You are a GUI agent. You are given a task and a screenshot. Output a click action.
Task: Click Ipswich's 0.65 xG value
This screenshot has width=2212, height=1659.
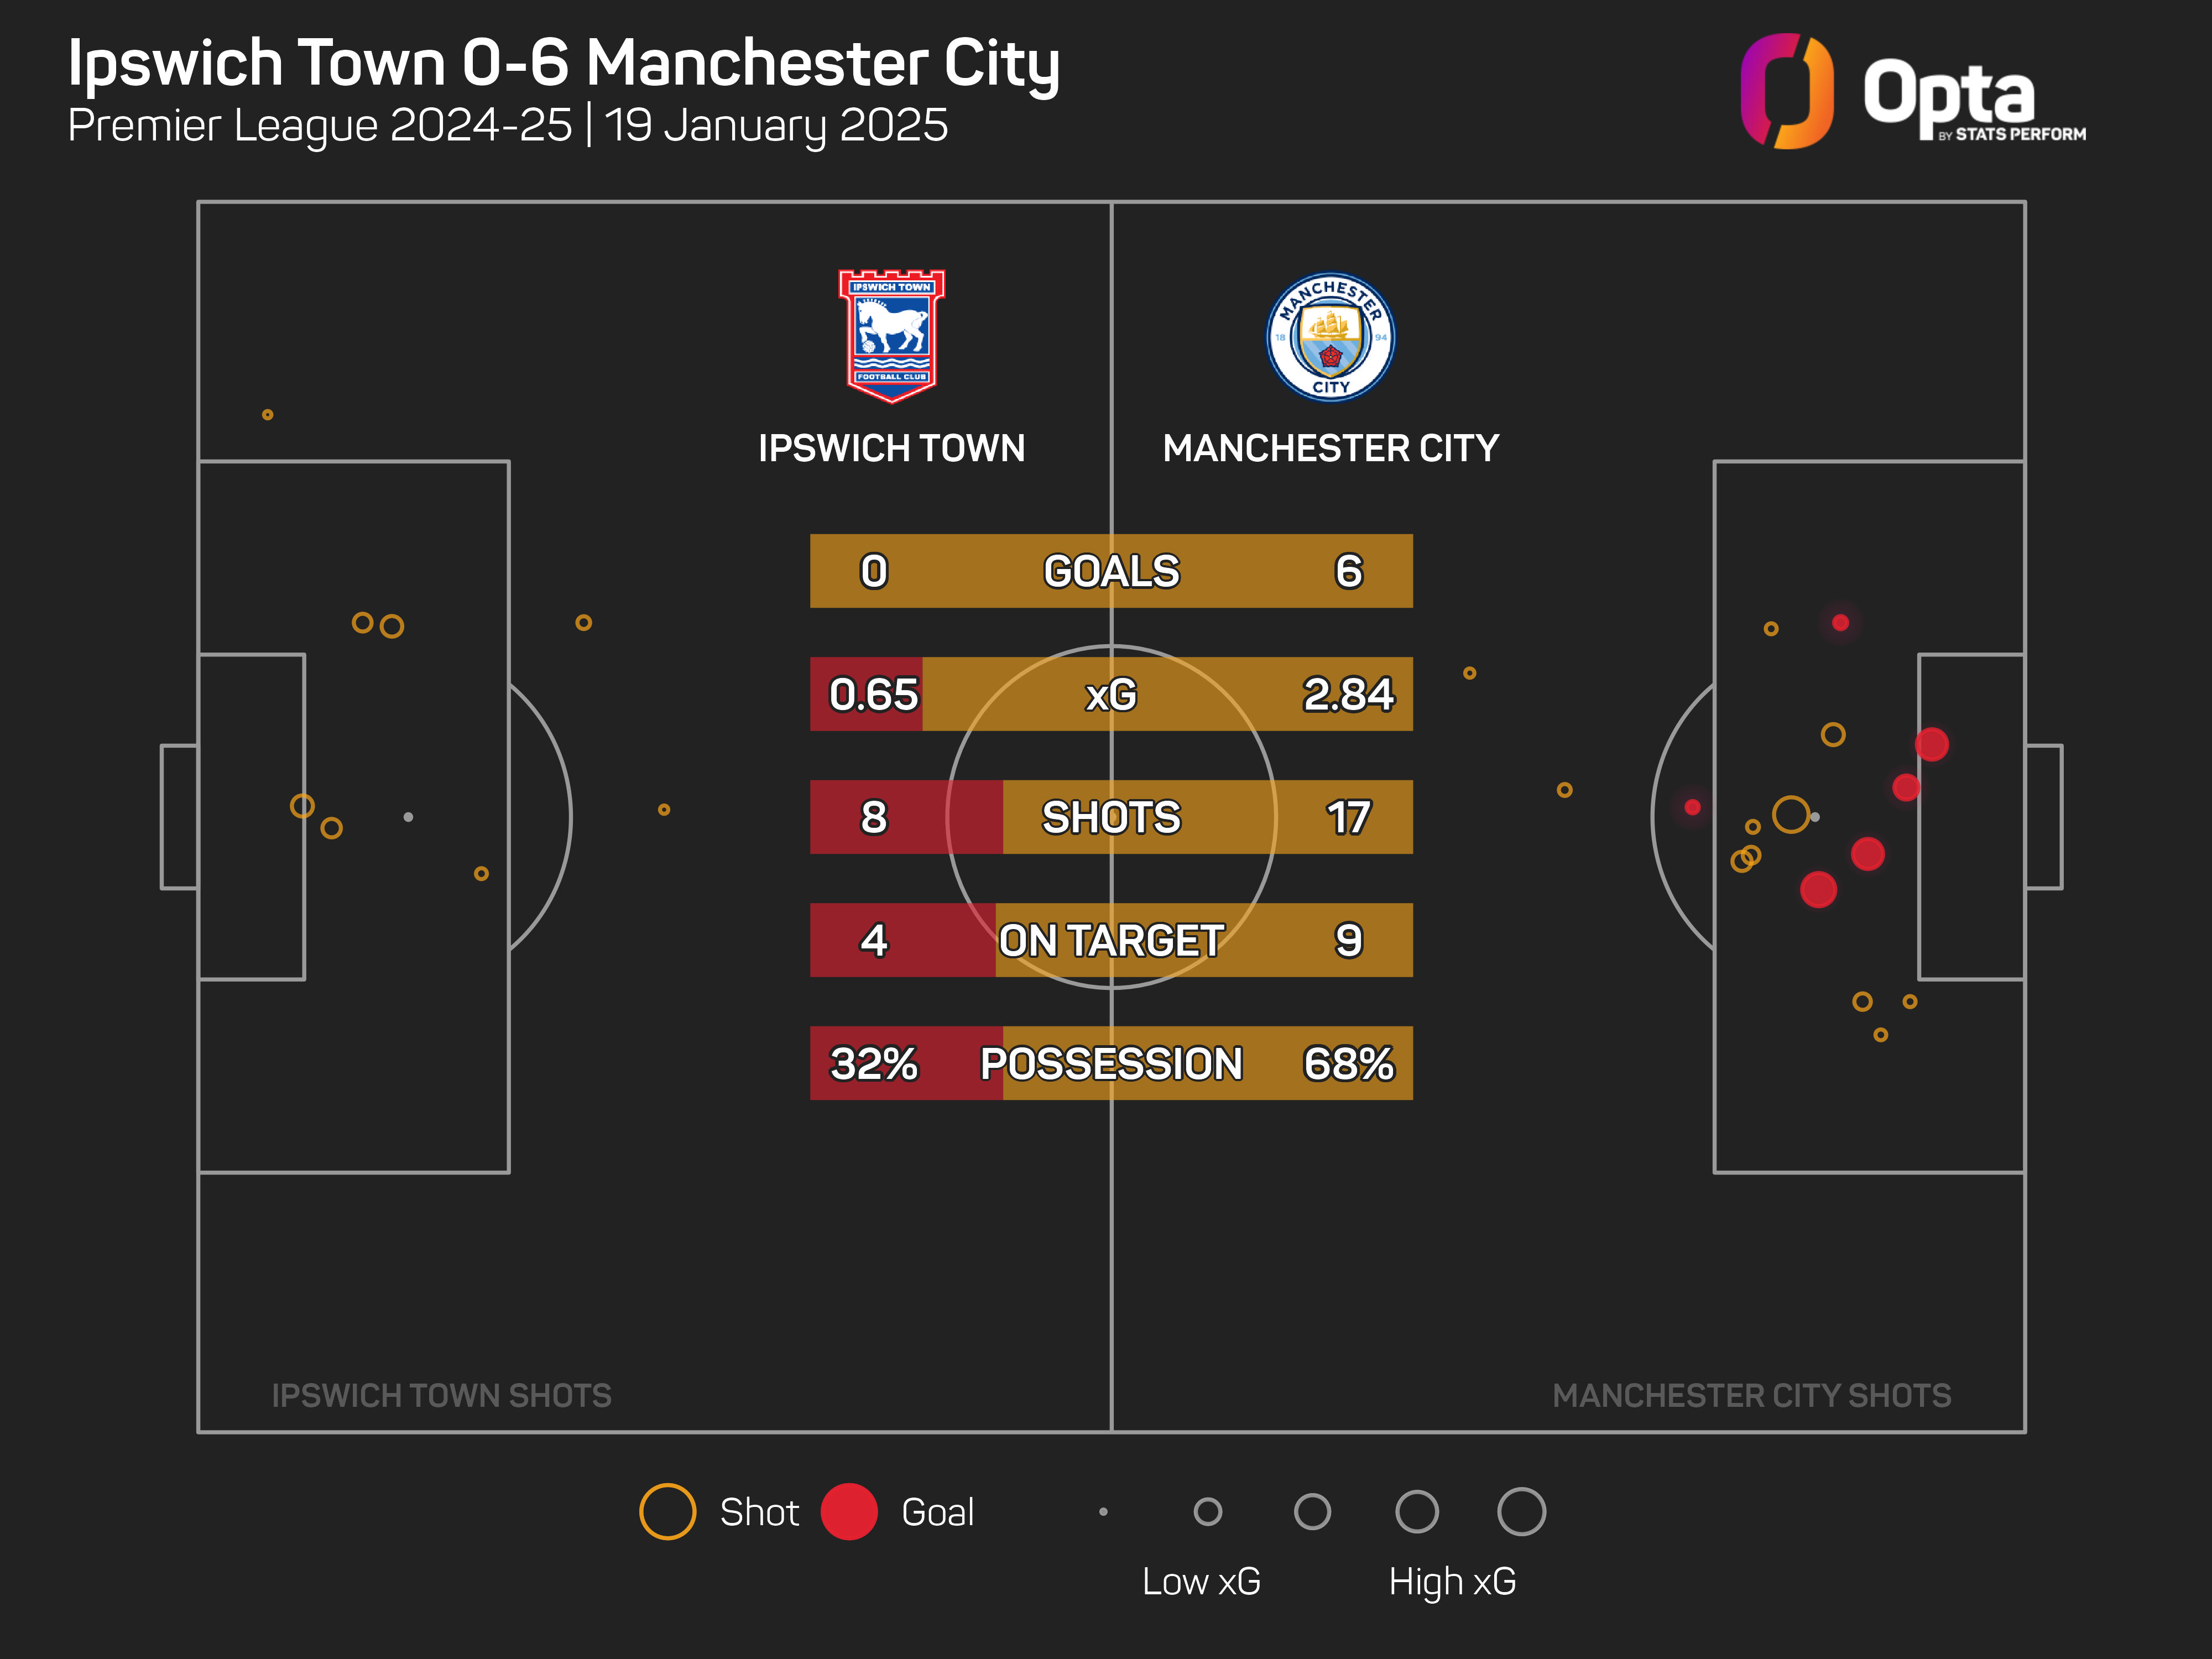[x=873, y=694]
